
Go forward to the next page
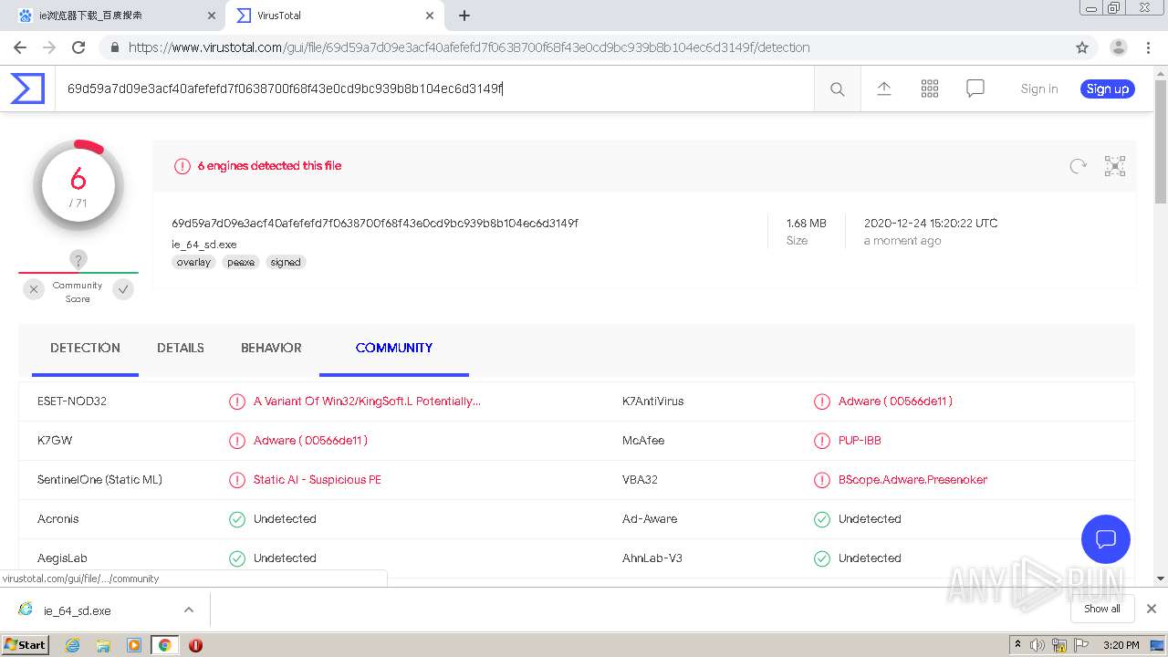[49, 47]
